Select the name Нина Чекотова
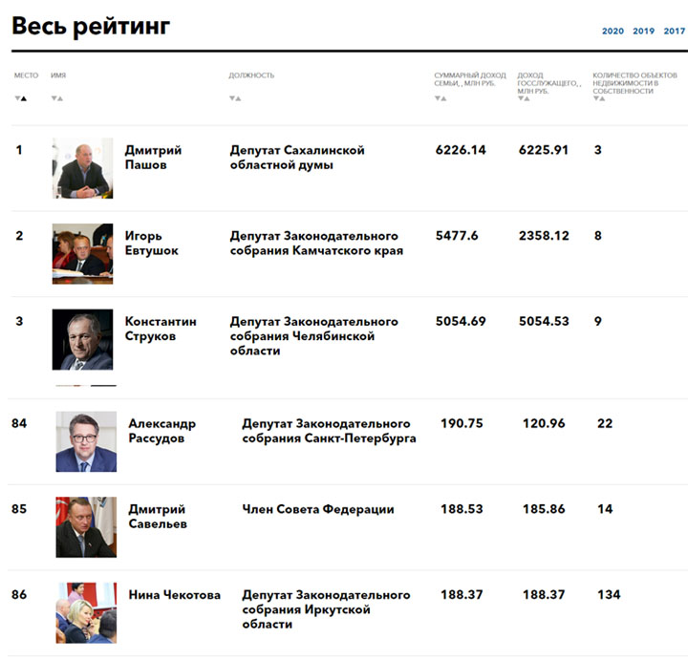Screen dimensions: 688x661 (174, 595)
